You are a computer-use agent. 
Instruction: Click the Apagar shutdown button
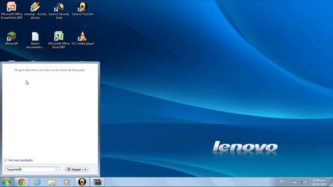pyautogui.click(x=74, y=169)
